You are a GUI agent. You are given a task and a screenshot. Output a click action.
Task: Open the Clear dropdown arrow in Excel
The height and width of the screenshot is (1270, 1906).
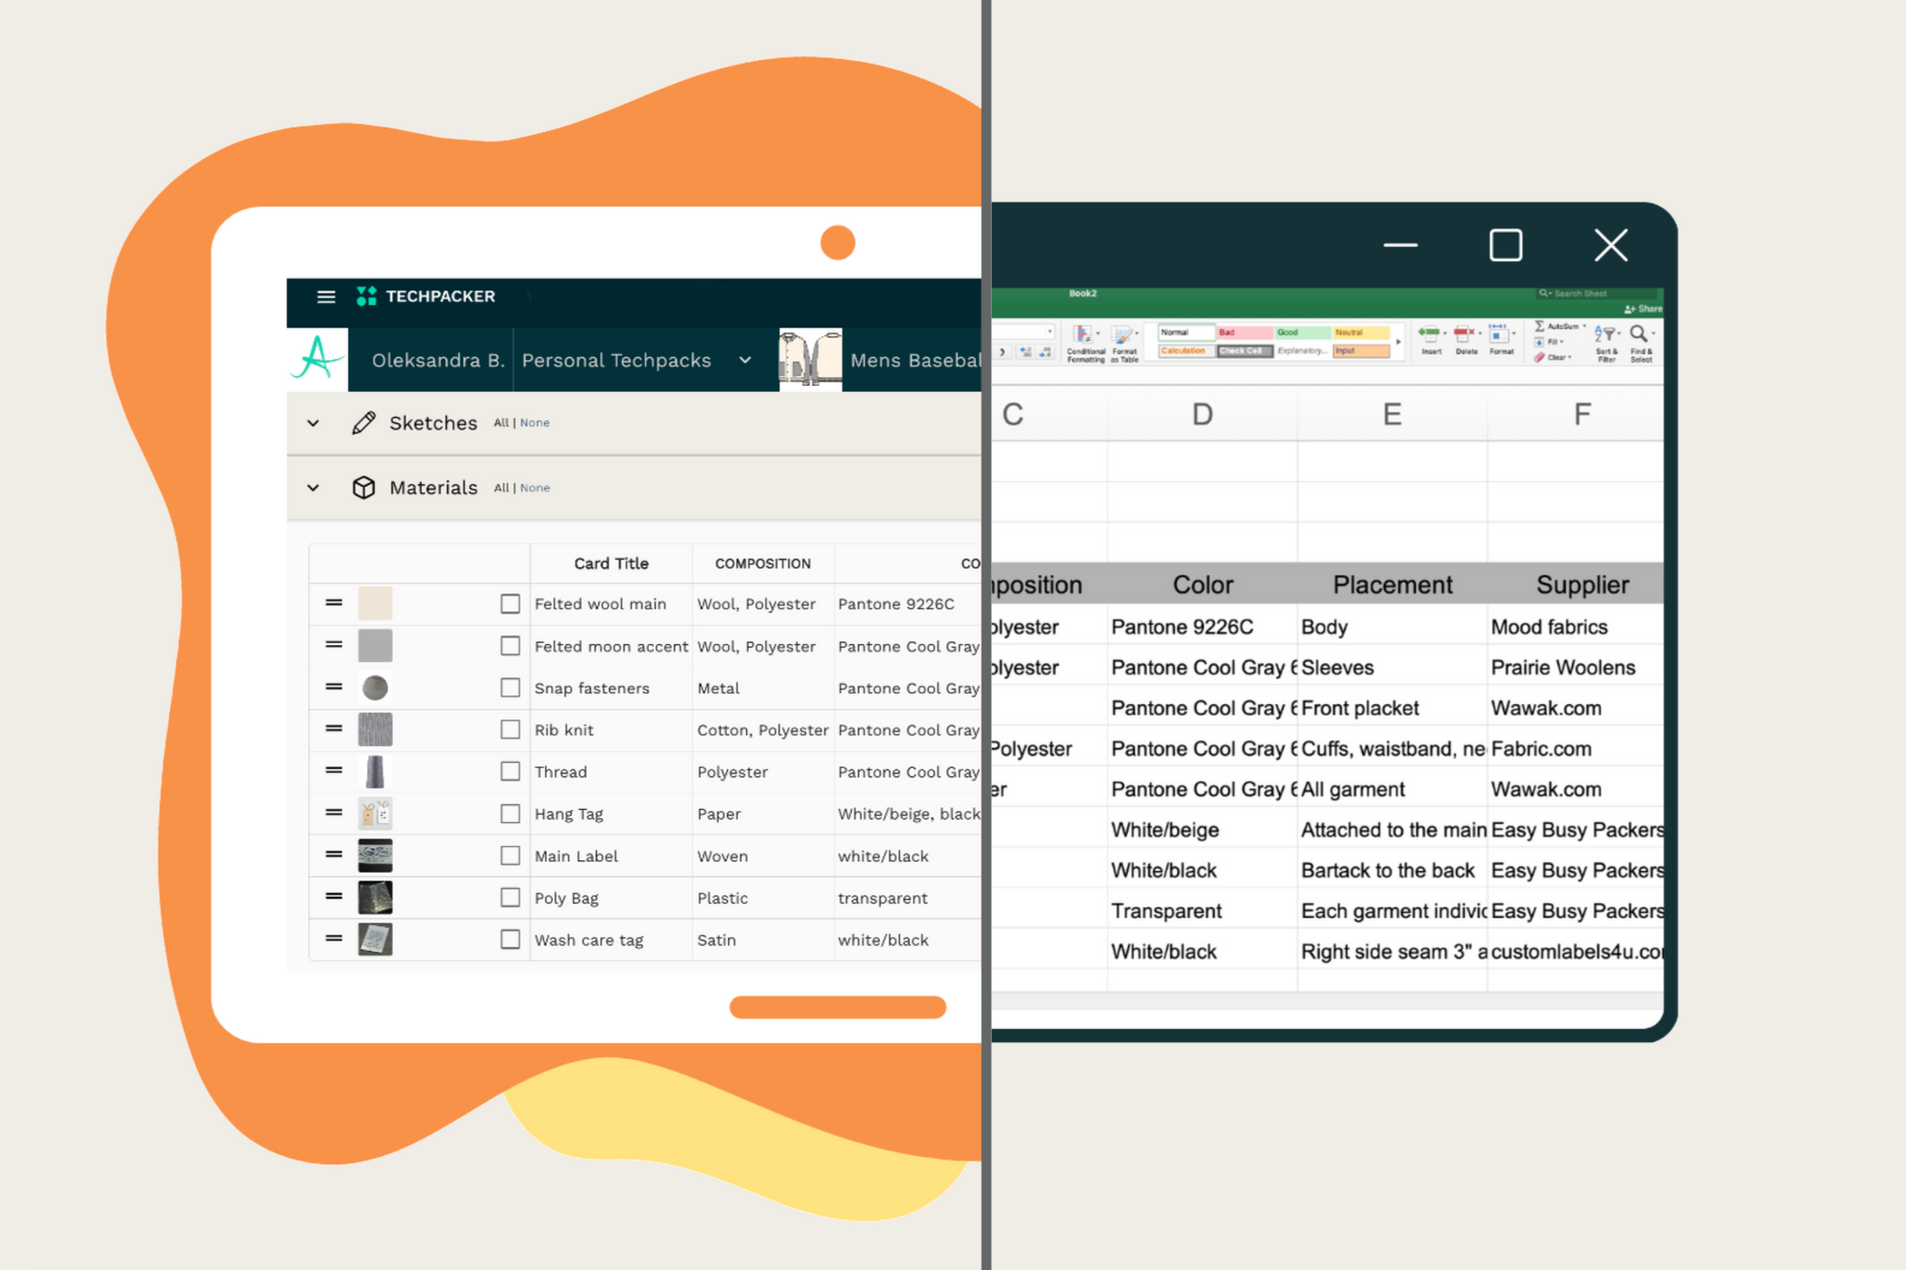point(1570,357)
